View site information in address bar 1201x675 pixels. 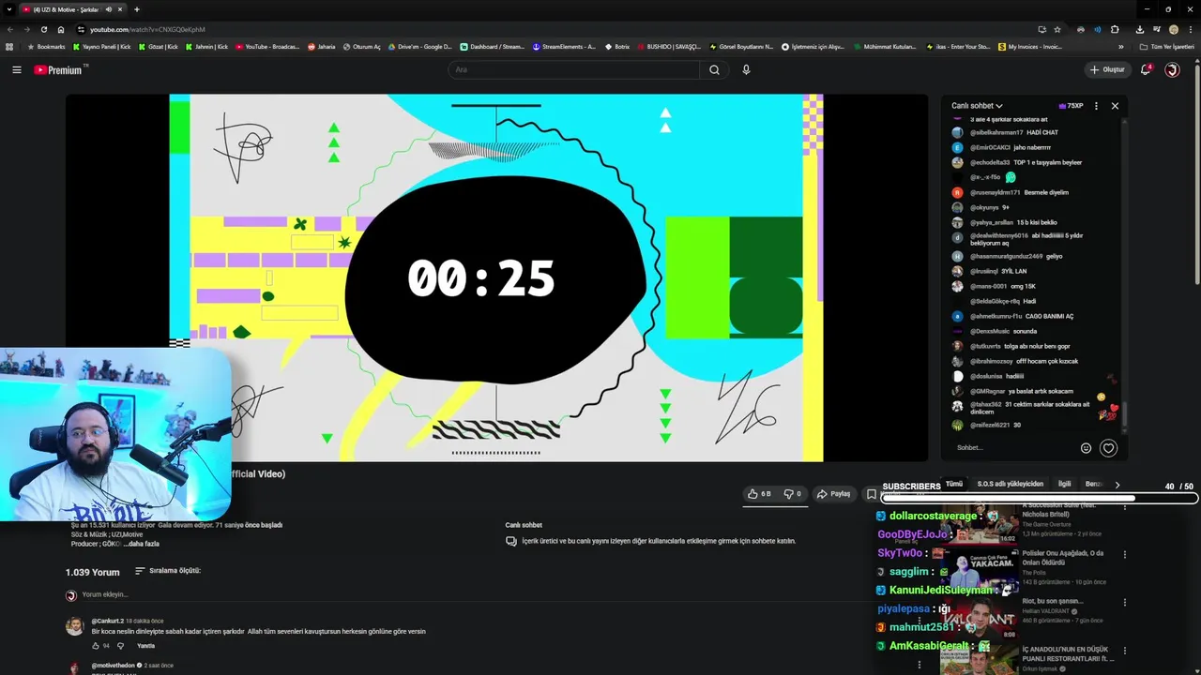(81, 29)
